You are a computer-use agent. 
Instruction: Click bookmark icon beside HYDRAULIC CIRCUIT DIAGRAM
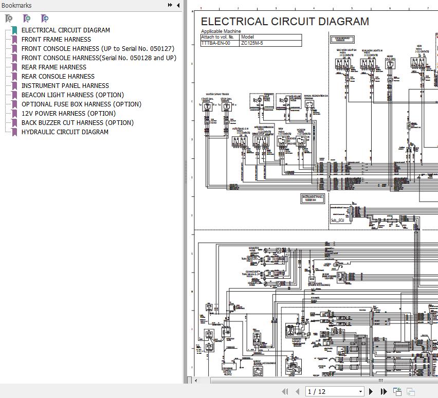[14, 132]
